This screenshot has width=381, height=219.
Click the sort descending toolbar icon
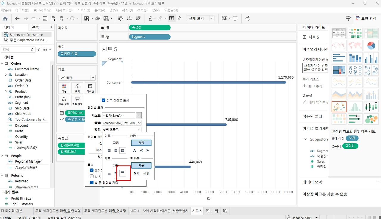click(138, 18)
